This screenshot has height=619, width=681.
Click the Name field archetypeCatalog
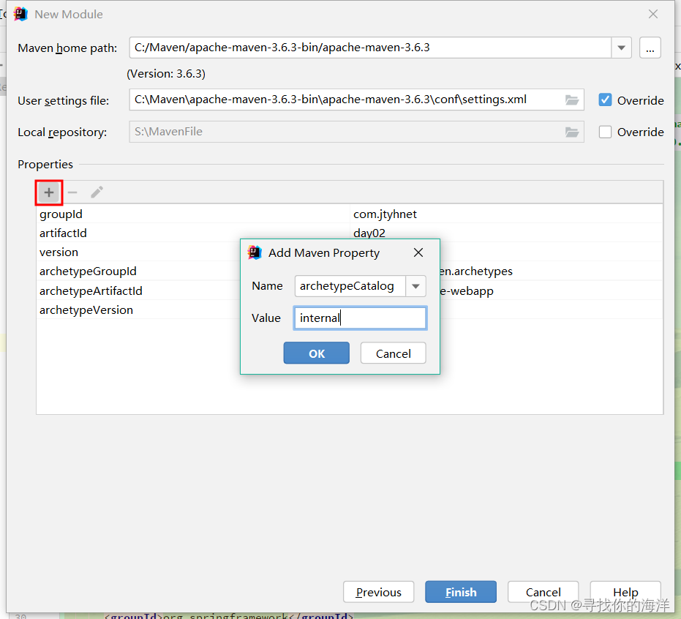point(350,286)
